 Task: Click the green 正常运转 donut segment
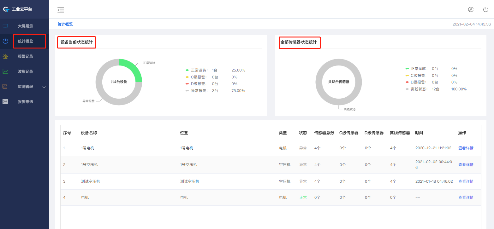(x=133, y=67)
